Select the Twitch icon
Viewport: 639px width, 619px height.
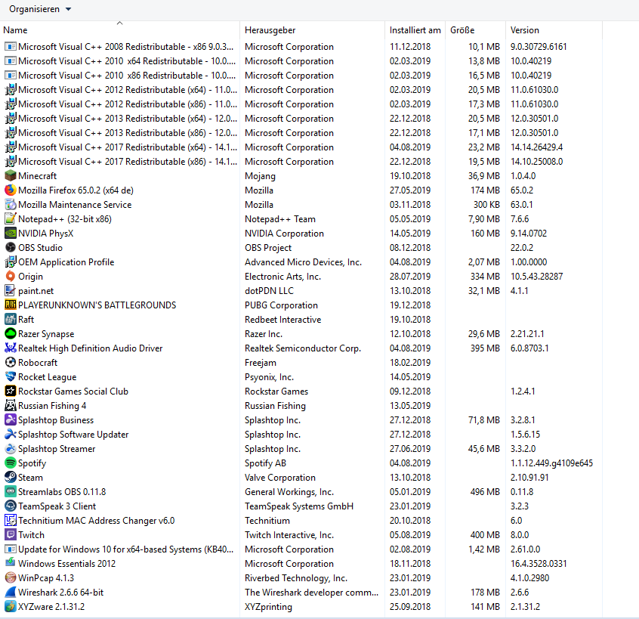pos(10,534)
